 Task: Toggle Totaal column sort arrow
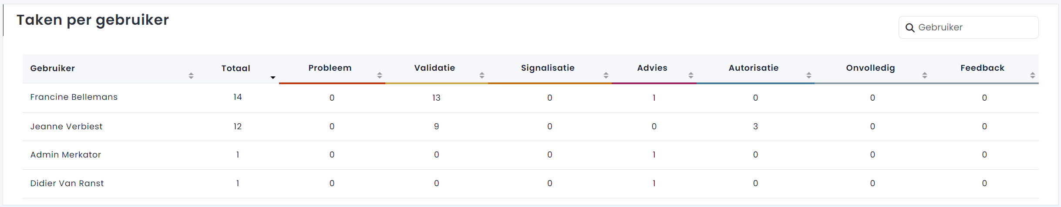pos(273,77)
